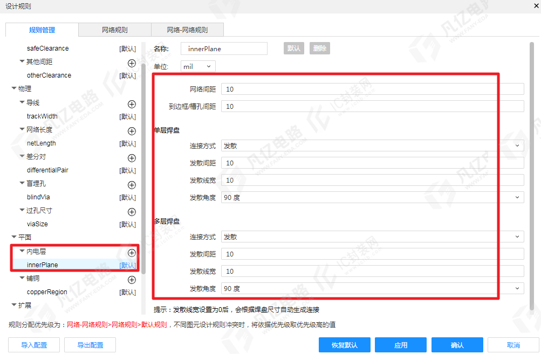Image resolution: width=541 pixels, height=354 pixels.
Task: Click 恢复默认 button
Action: 345,345
